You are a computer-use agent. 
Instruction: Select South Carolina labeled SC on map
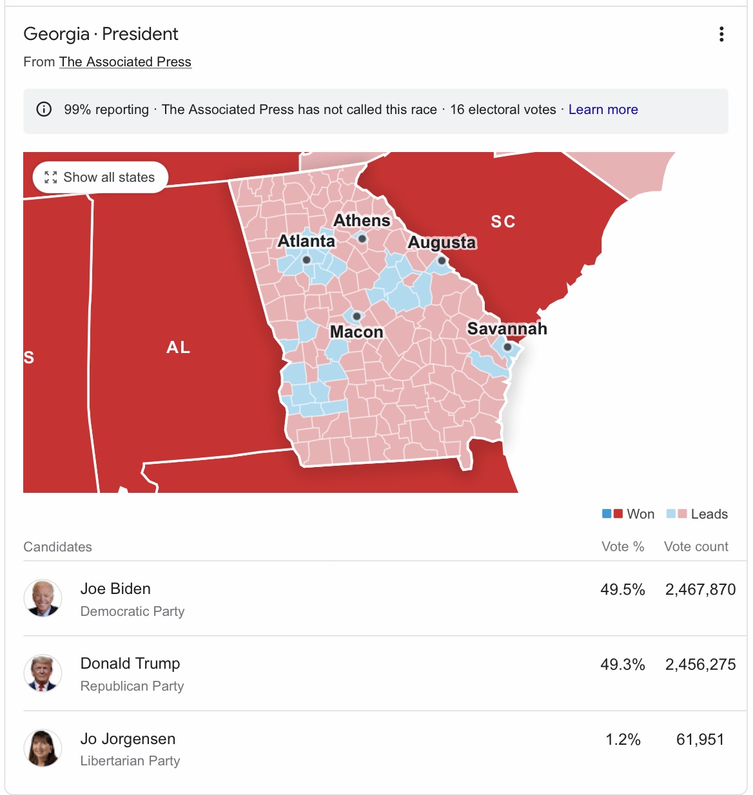(503, 222)
